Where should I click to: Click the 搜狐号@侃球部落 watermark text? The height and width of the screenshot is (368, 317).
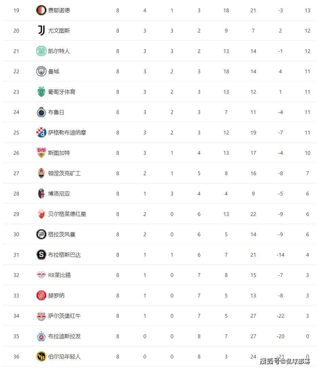pyautogui.click(x=285, y=361)
